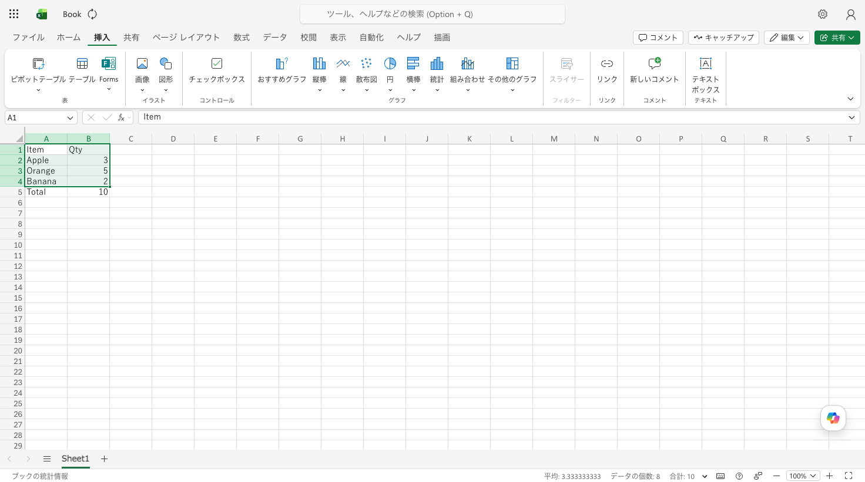
Task: Switch to the ホーム tab
Action: click(69, 38)
